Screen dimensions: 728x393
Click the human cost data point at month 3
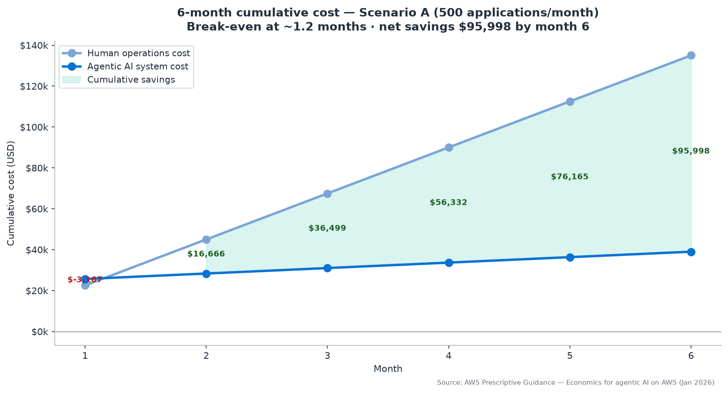[x=327, y=194]
